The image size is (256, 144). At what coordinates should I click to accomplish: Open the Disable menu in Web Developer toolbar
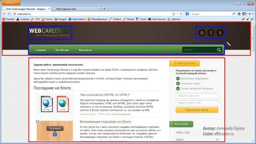pos(9,19)
